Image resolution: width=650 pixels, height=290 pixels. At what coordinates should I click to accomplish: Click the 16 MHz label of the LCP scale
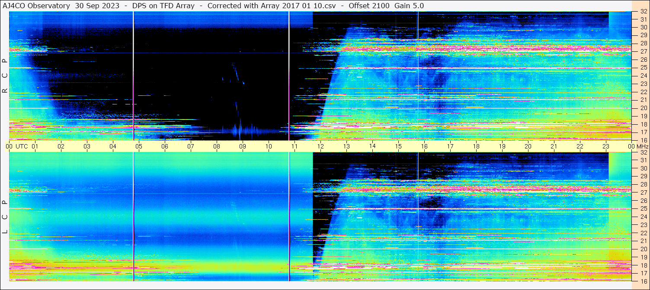643,281
